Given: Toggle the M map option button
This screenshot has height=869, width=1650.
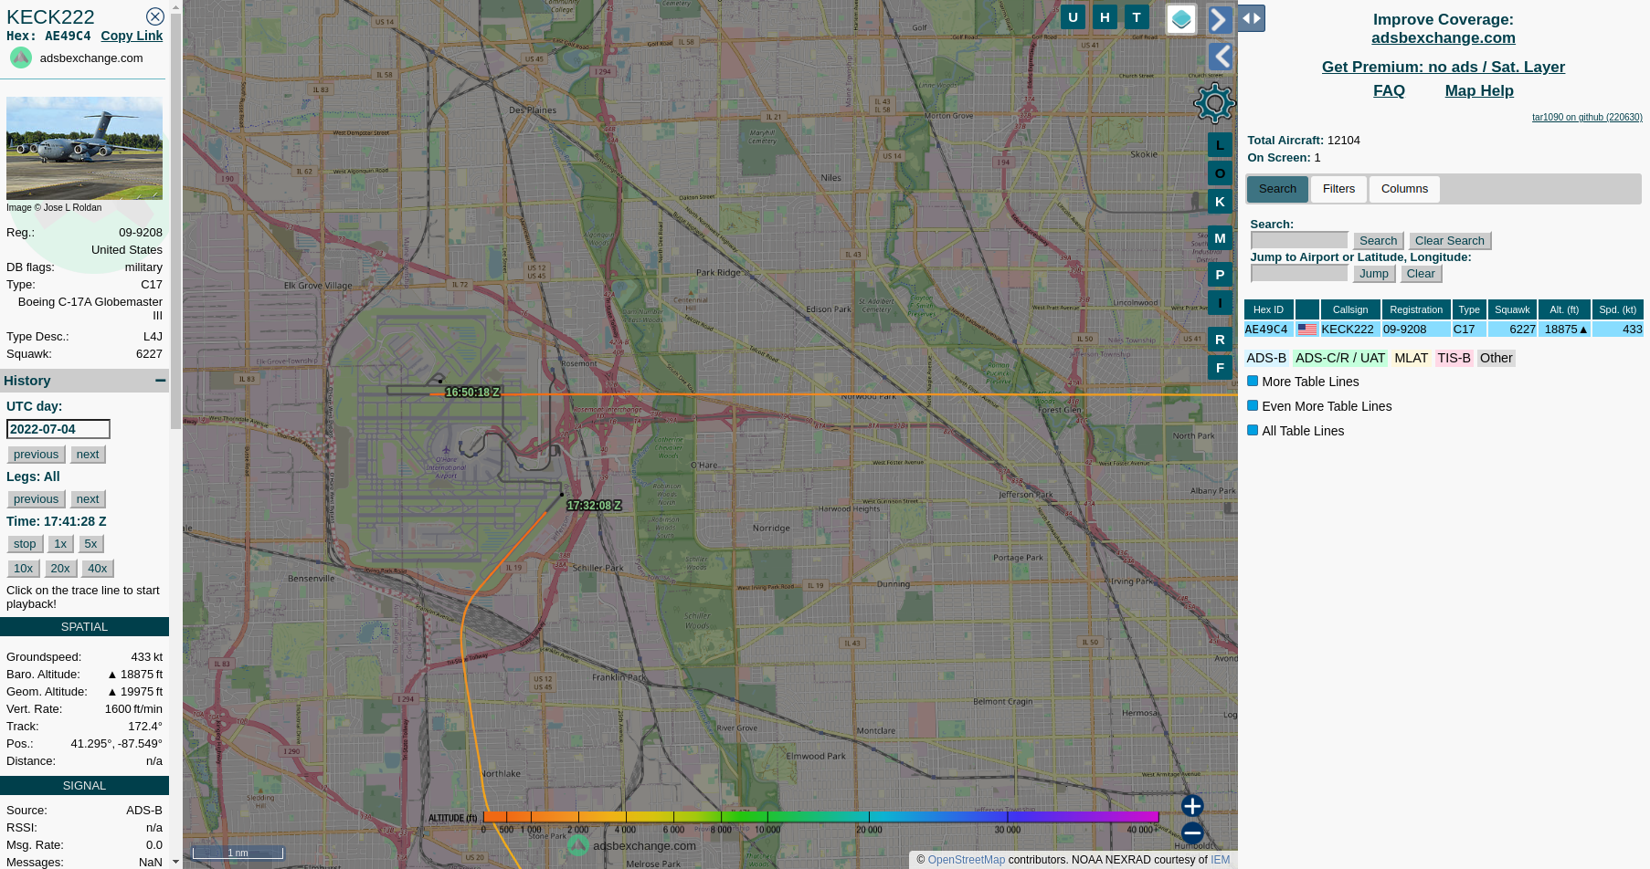Looking at the screenshot, I should point(1220,238).
